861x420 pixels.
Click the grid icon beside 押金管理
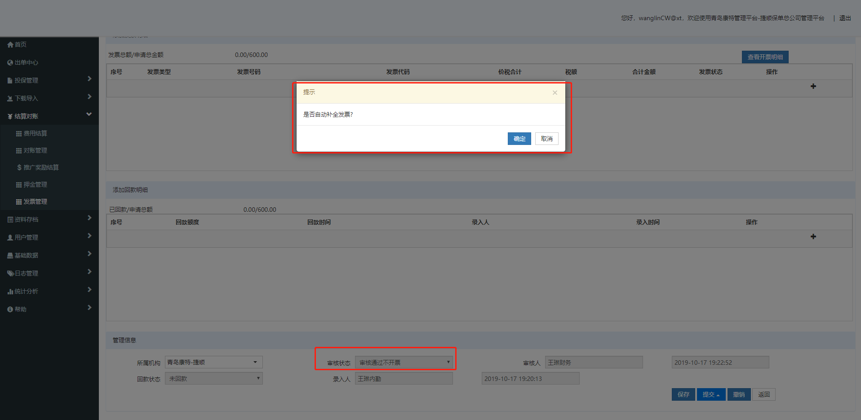click(19, 184)
